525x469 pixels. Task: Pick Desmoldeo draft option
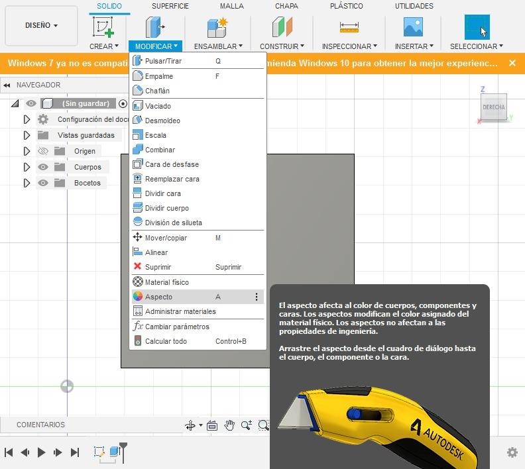click(x=198, y=121)
